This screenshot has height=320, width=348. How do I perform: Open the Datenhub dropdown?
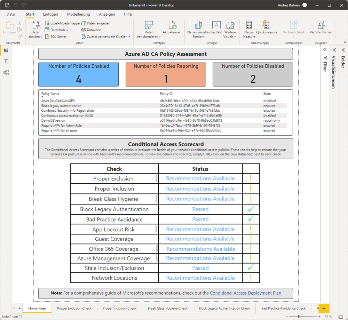[x=57, y=30]
